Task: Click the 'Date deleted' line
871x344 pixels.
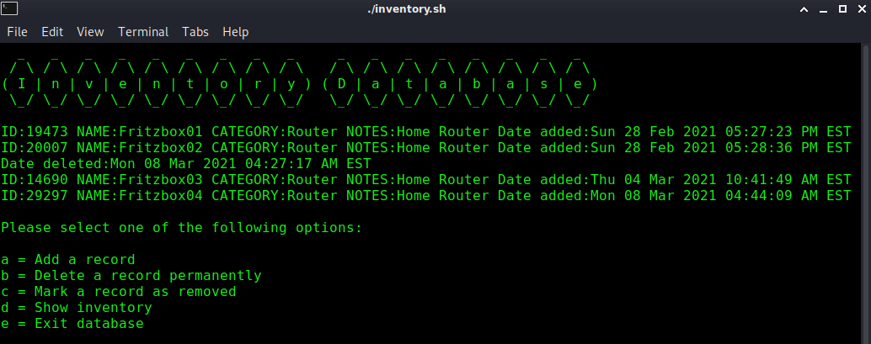Action: (185, 163)
